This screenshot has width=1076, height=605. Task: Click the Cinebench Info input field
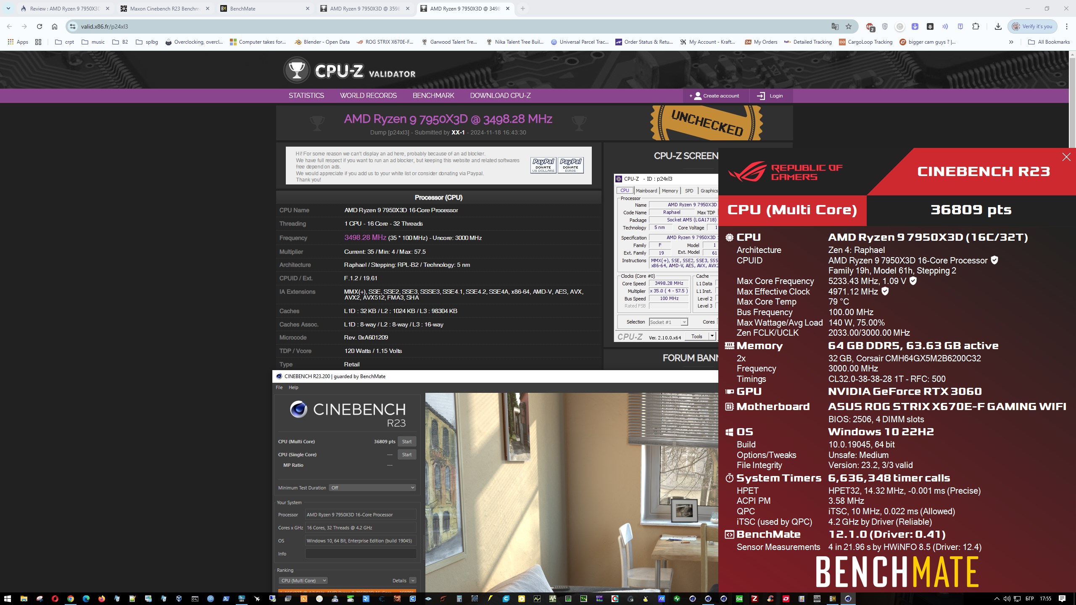(x=361, y=554)
